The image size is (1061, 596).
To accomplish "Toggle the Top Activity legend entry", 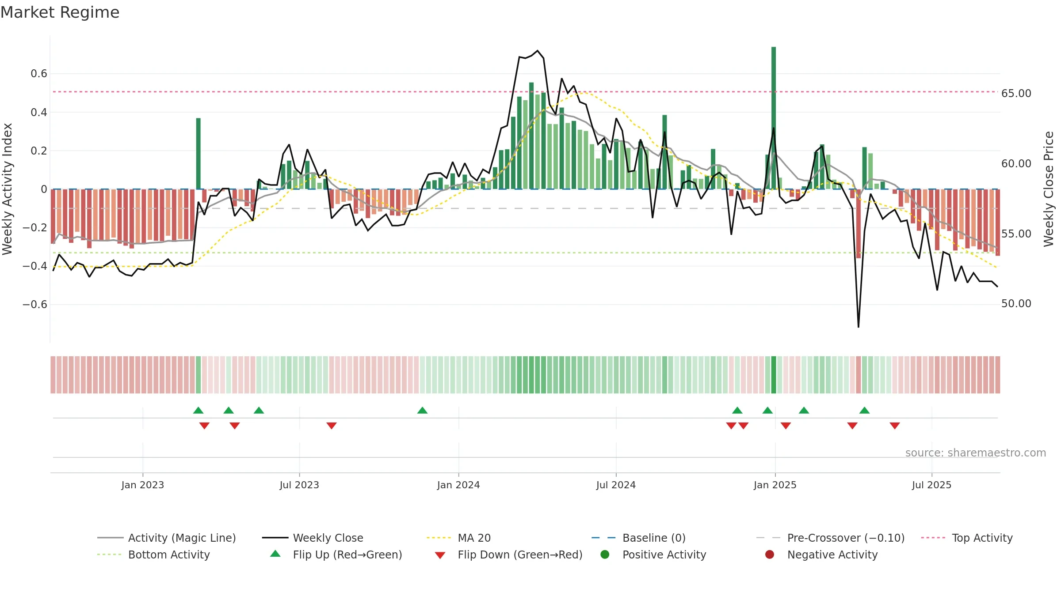I will tap(967, 538).
